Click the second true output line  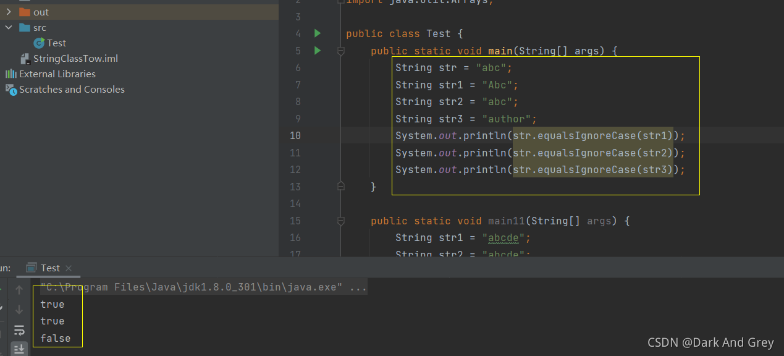pos(53,321)
